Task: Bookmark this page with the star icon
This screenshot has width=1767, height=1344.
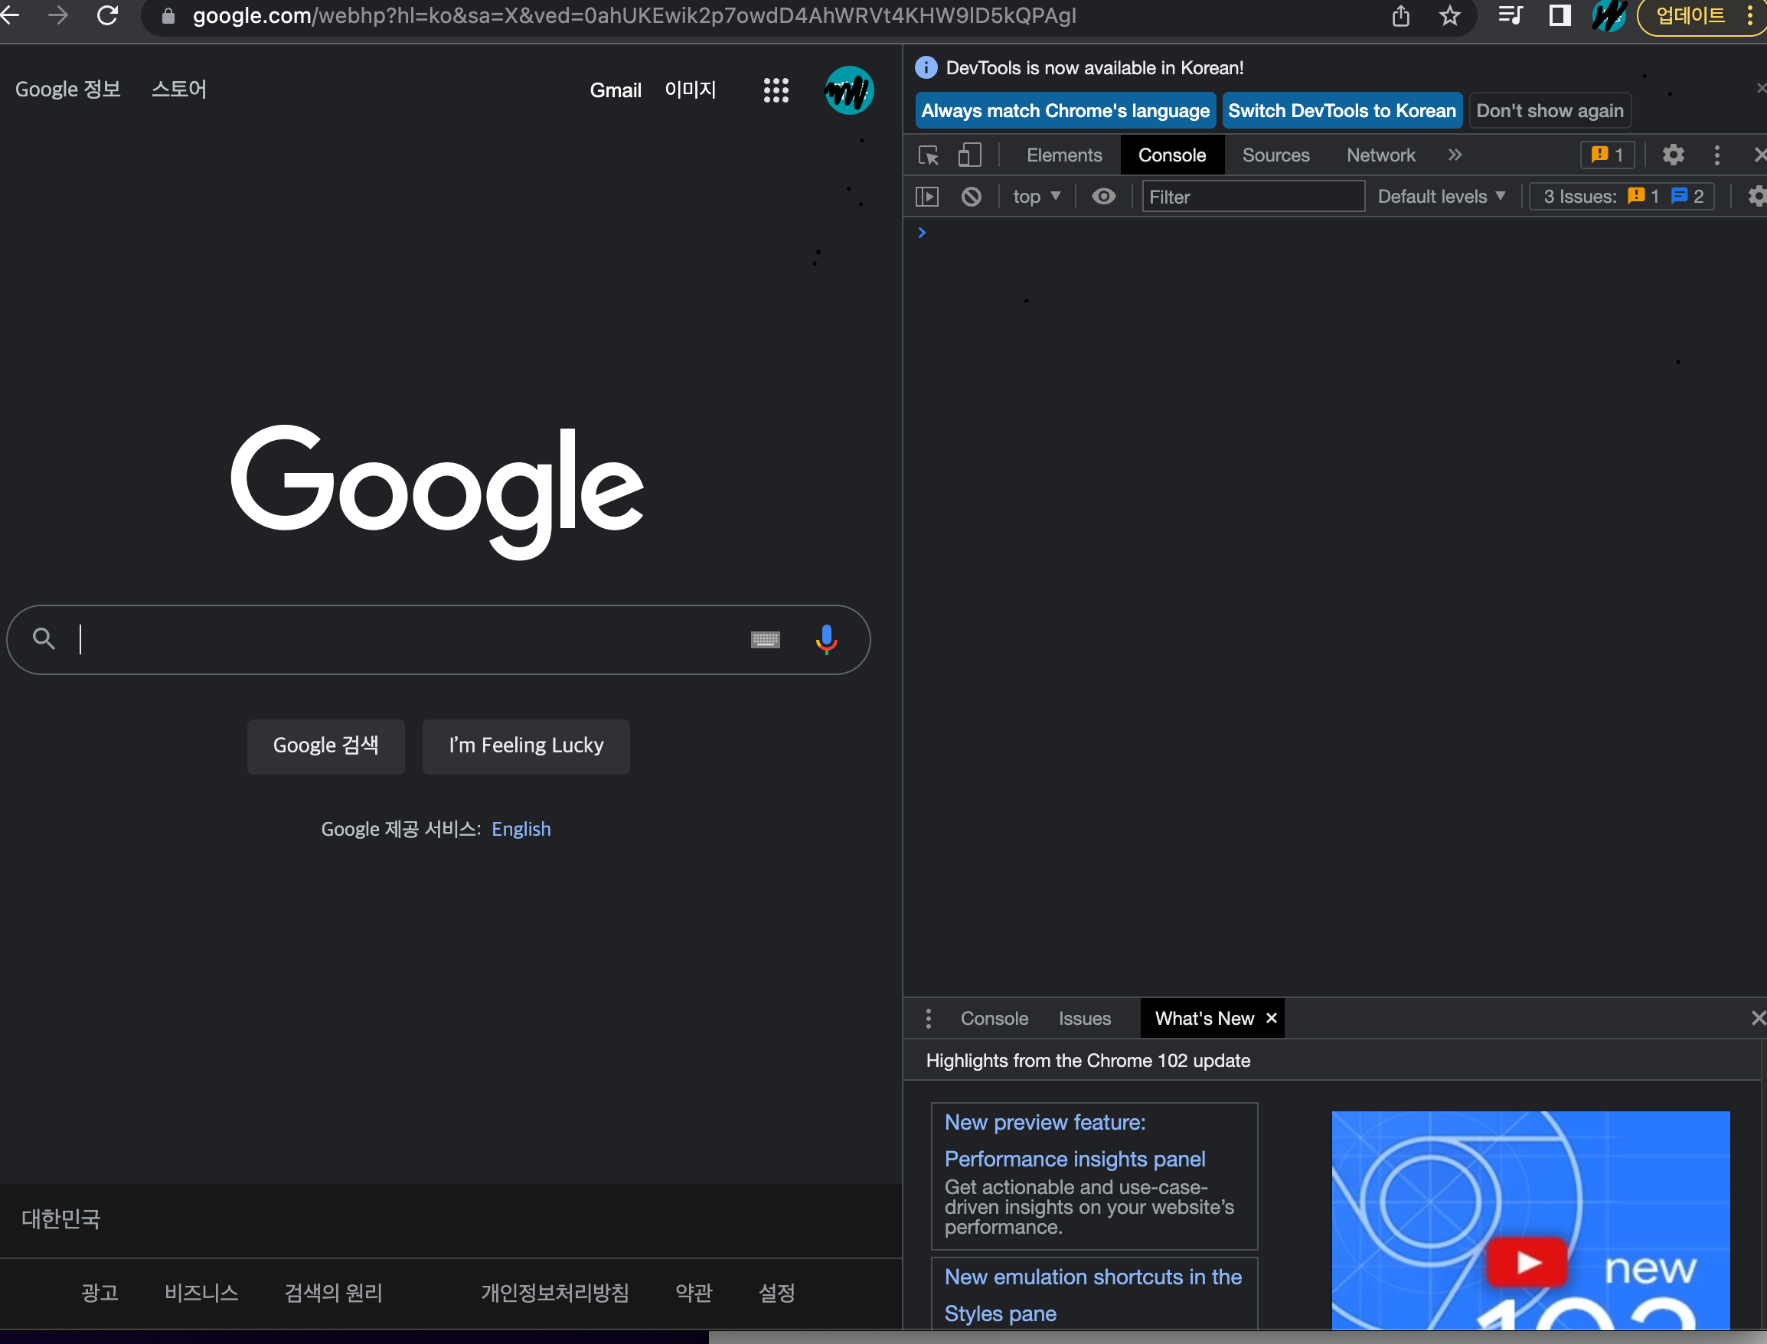Action: coord(1449,16)
